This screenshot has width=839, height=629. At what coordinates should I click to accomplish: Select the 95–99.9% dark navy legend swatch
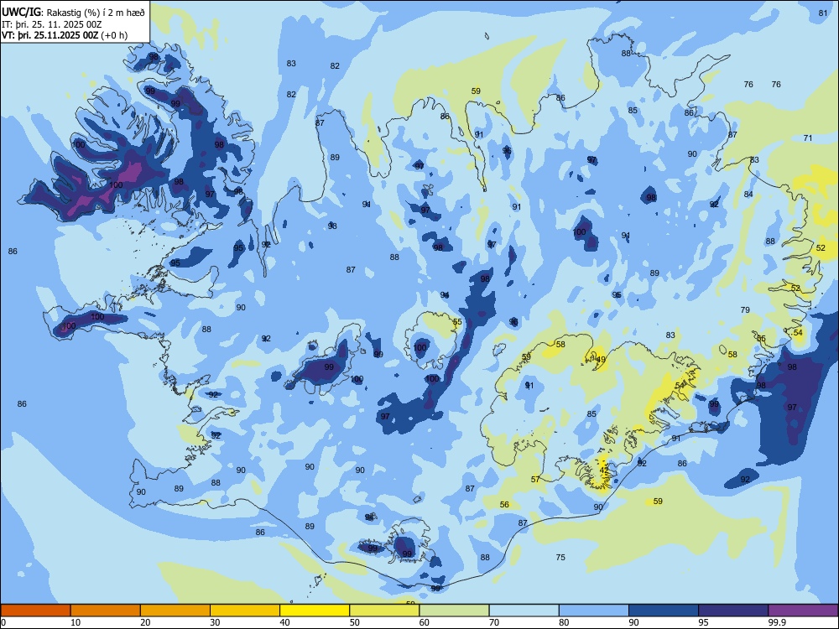pos(733,611)
